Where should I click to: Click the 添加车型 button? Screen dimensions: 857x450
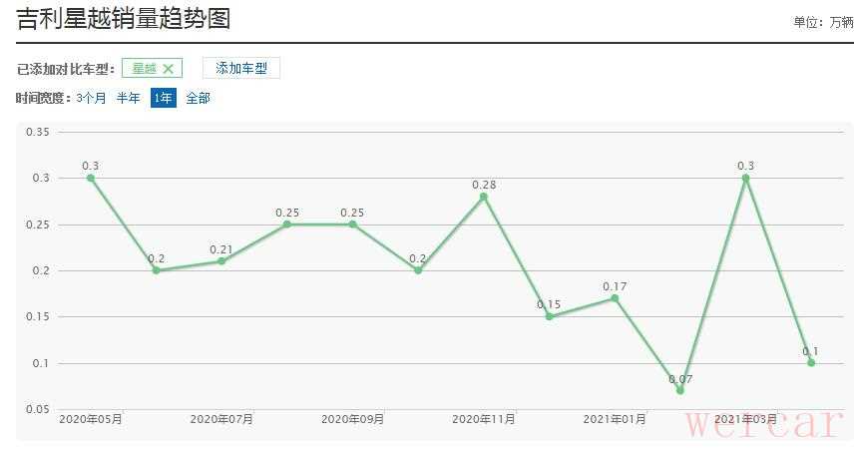pyautogui.click(x=241, y=68)
